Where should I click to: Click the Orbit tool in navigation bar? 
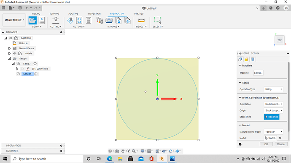tap(110, 151)
